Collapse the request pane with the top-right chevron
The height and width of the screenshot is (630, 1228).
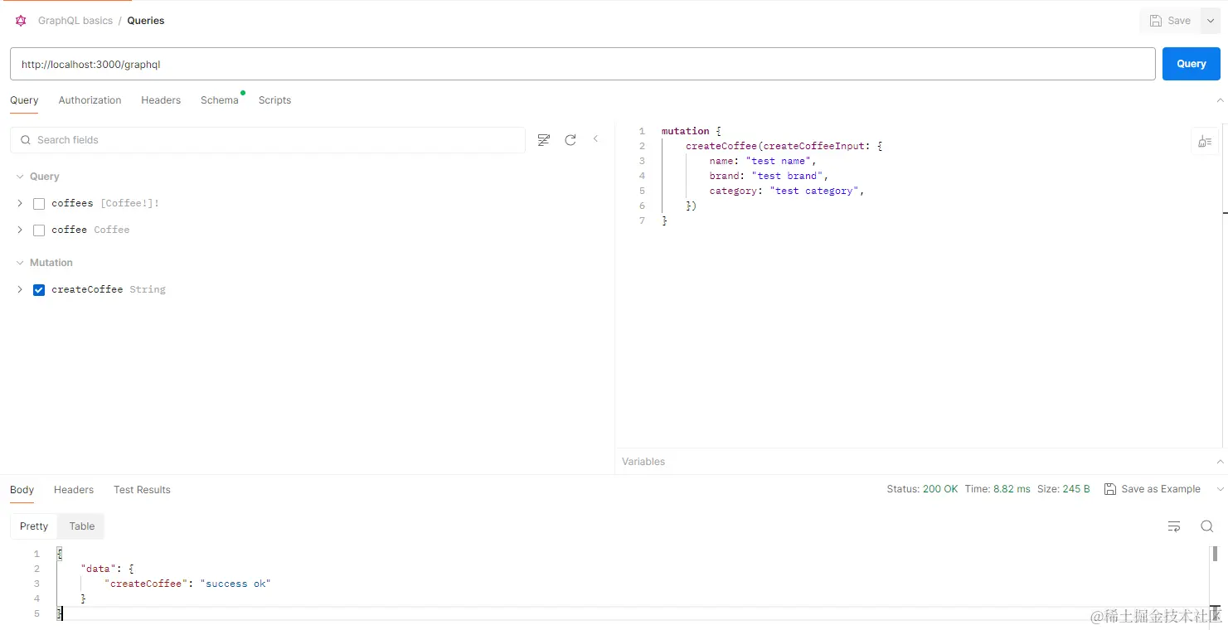click(x=1220, y=100)
